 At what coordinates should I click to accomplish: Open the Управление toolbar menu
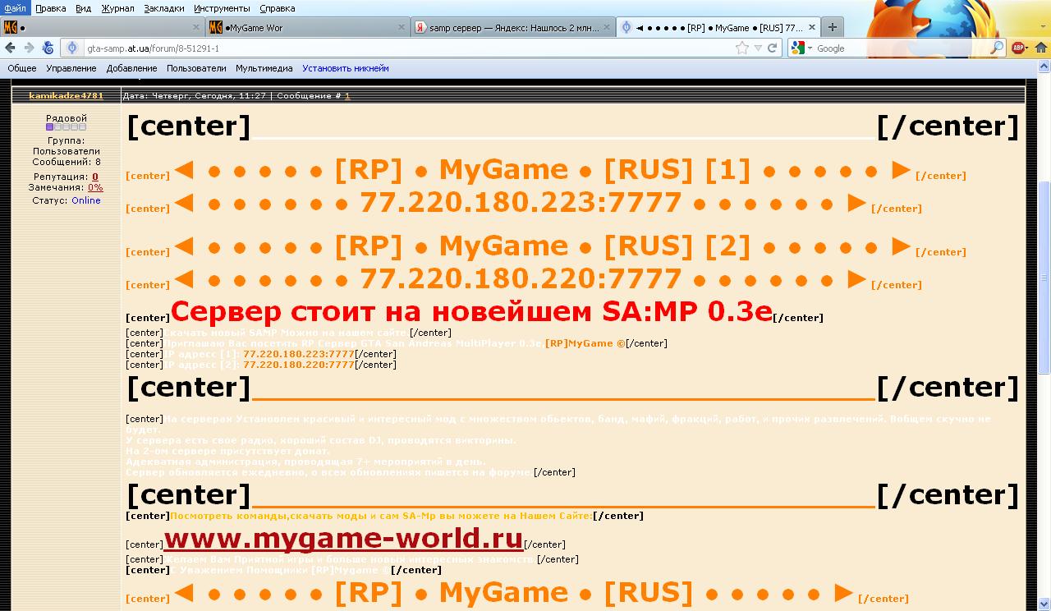[71, 69]
